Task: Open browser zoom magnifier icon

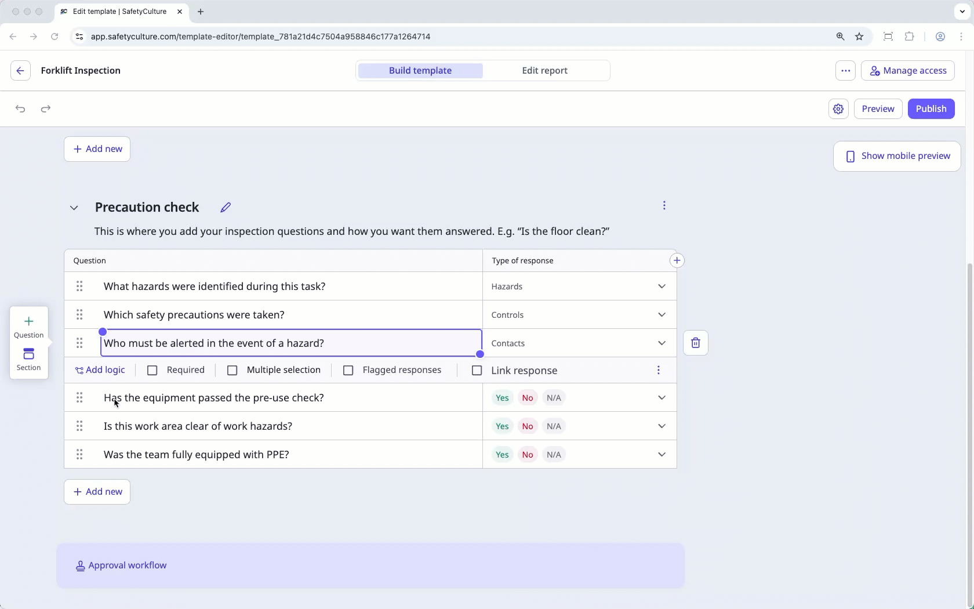Action: point(840,37)
